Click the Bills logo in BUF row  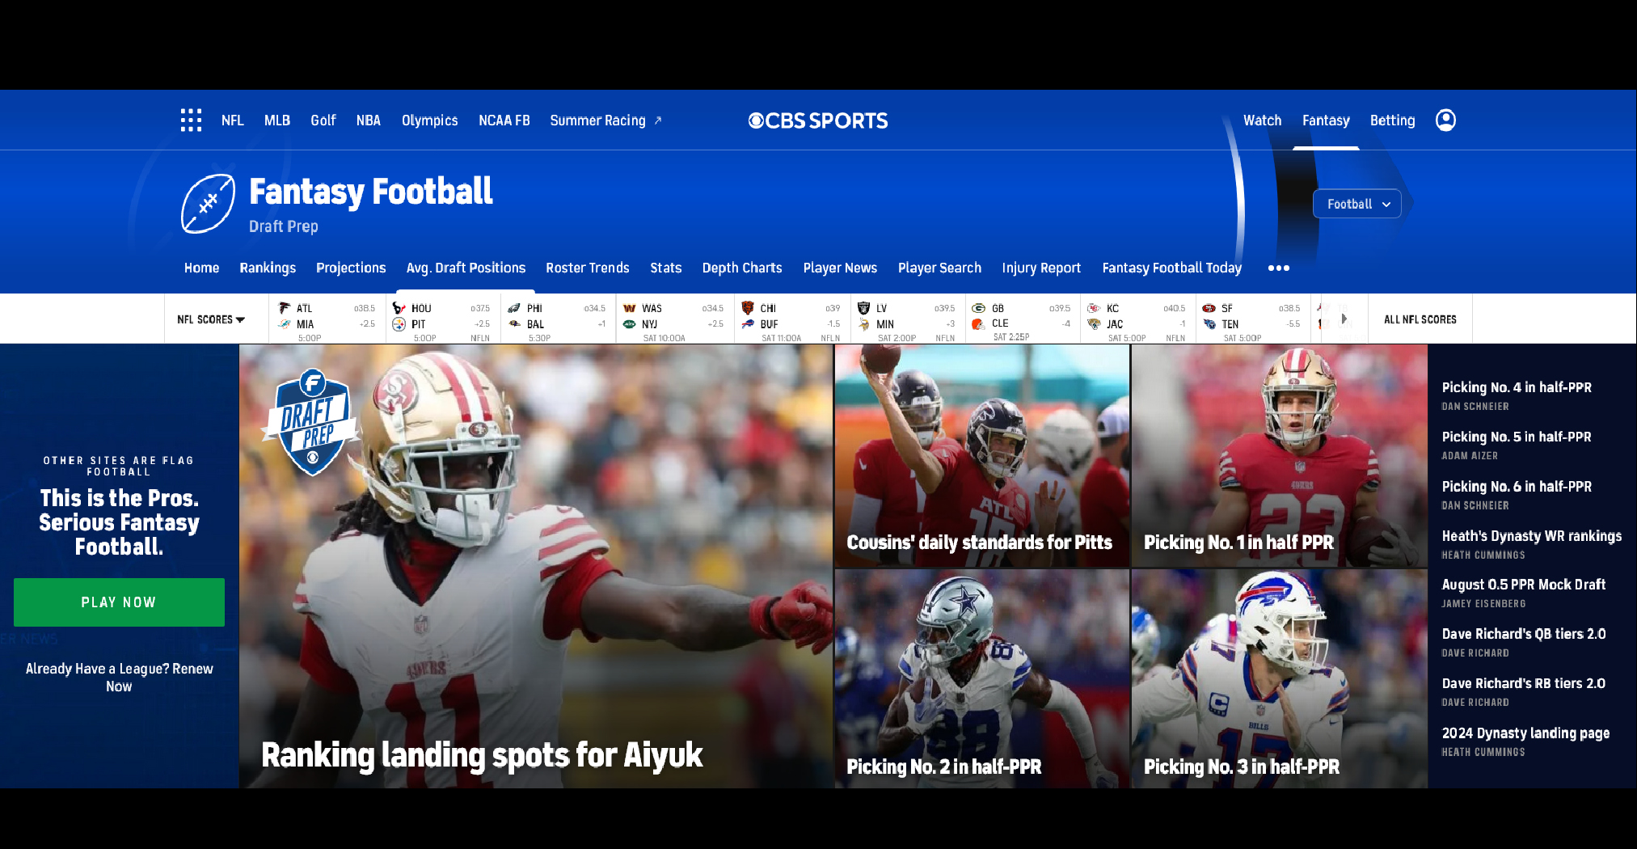pyautogui.click(x=748, y=324)
